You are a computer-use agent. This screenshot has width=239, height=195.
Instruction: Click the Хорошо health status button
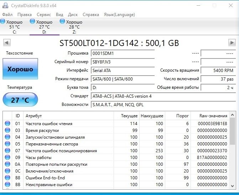click(x=20, y=69)
